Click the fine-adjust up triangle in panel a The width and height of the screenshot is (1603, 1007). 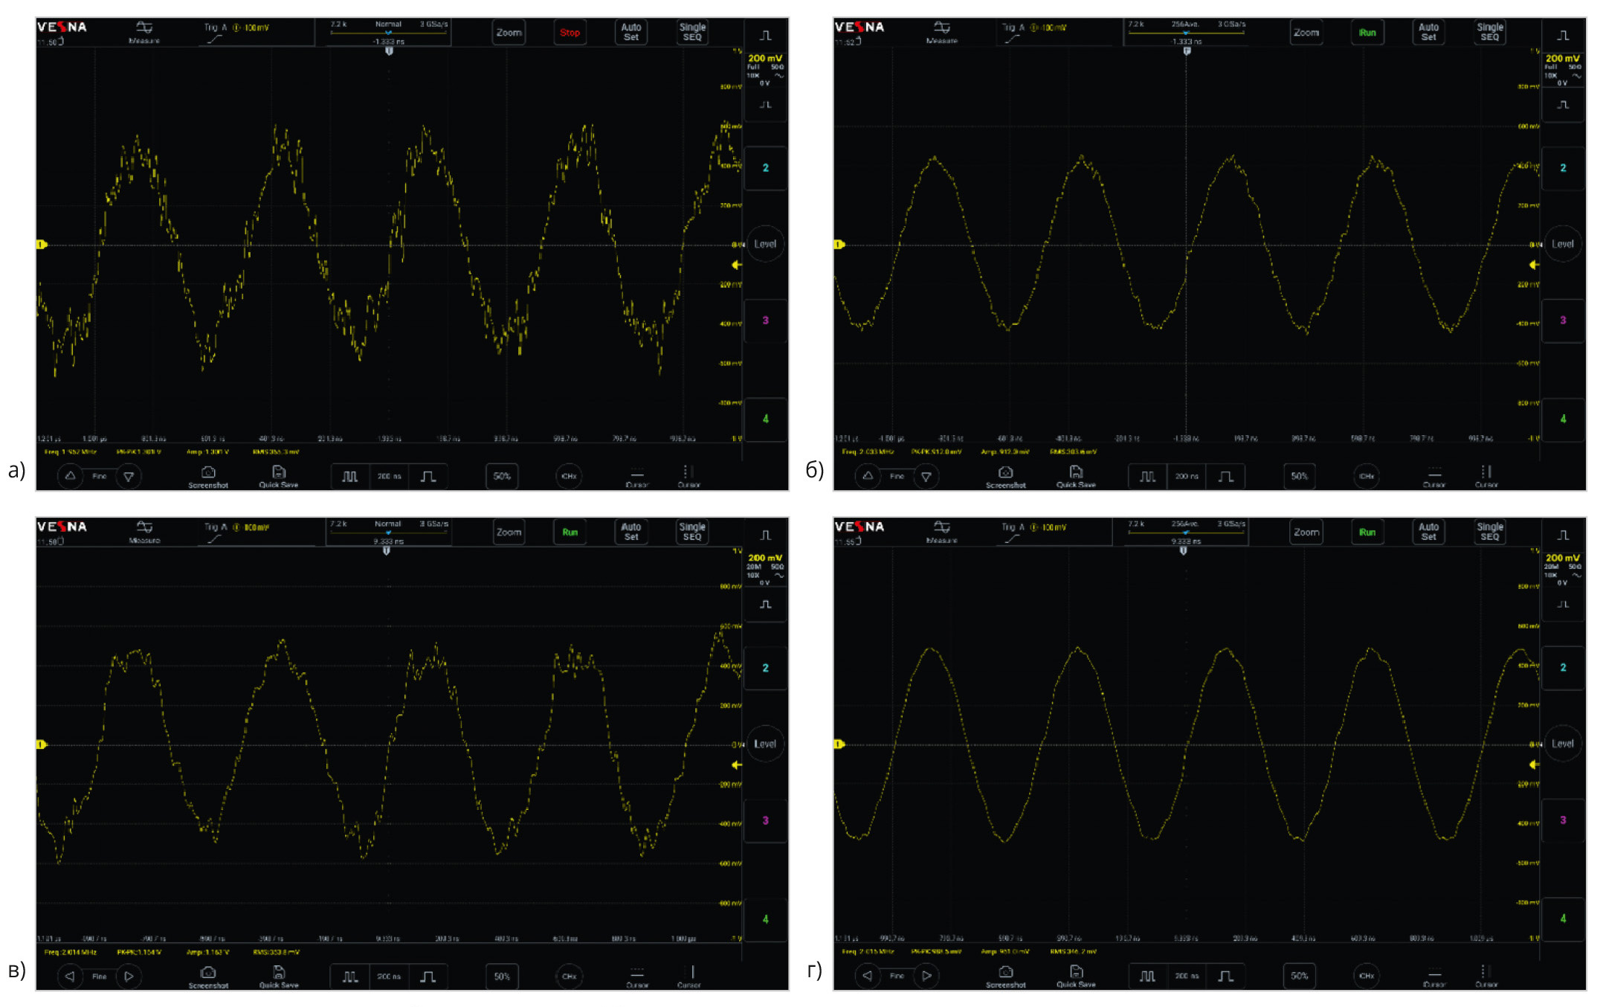click(x=70, y=476)
